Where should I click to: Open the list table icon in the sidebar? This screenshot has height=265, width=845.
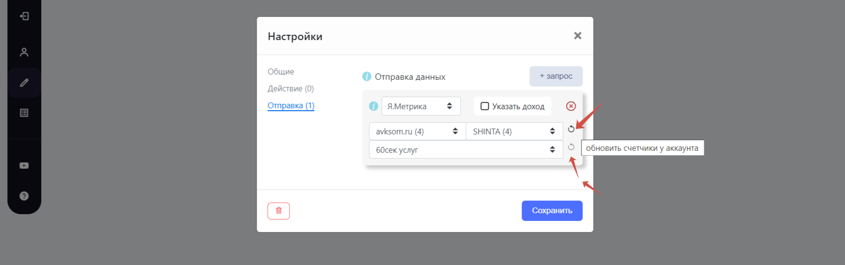[x=24, y=113]
